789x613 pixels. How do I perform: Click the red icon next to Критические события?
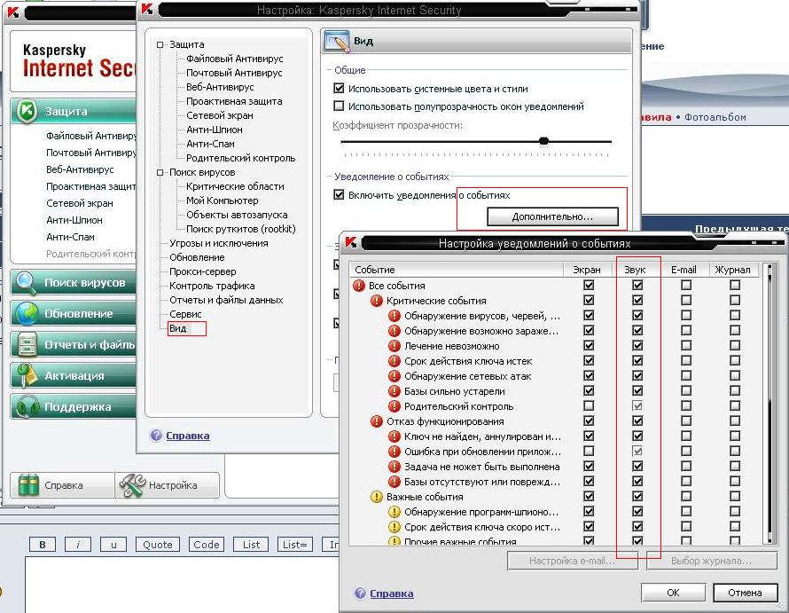pos(377,301)
